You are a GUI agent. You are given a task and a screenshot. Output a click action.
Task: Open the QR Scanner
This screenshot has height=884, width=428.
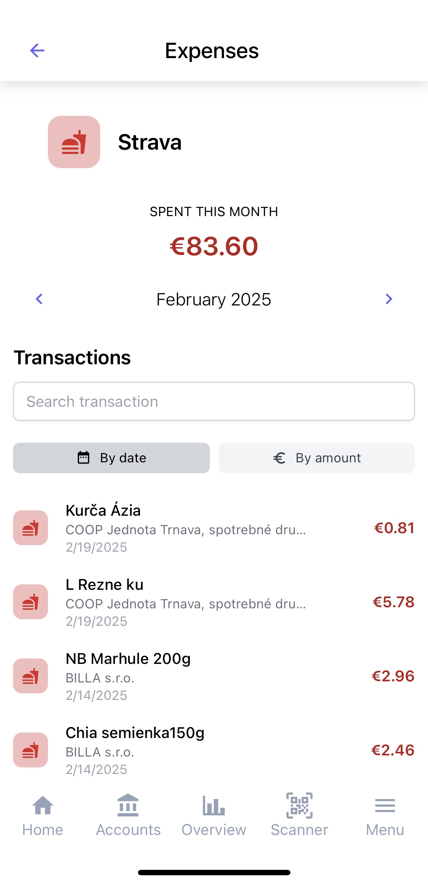[x=299, y=815]
